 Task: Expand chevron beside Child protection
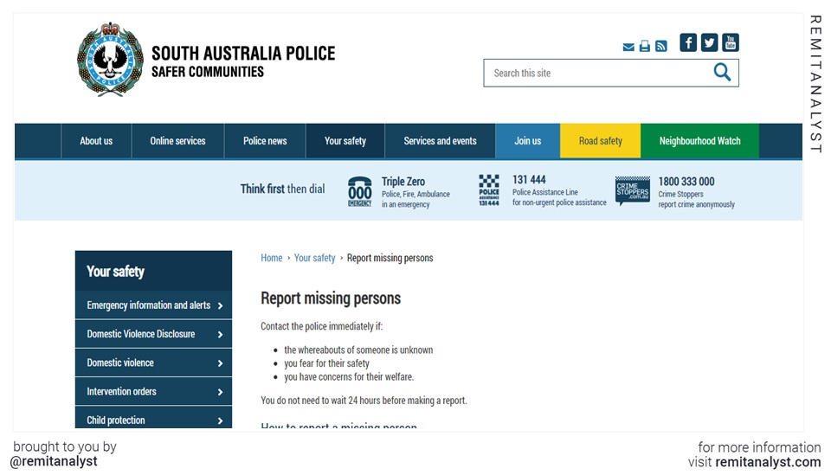tap(221, 420)
